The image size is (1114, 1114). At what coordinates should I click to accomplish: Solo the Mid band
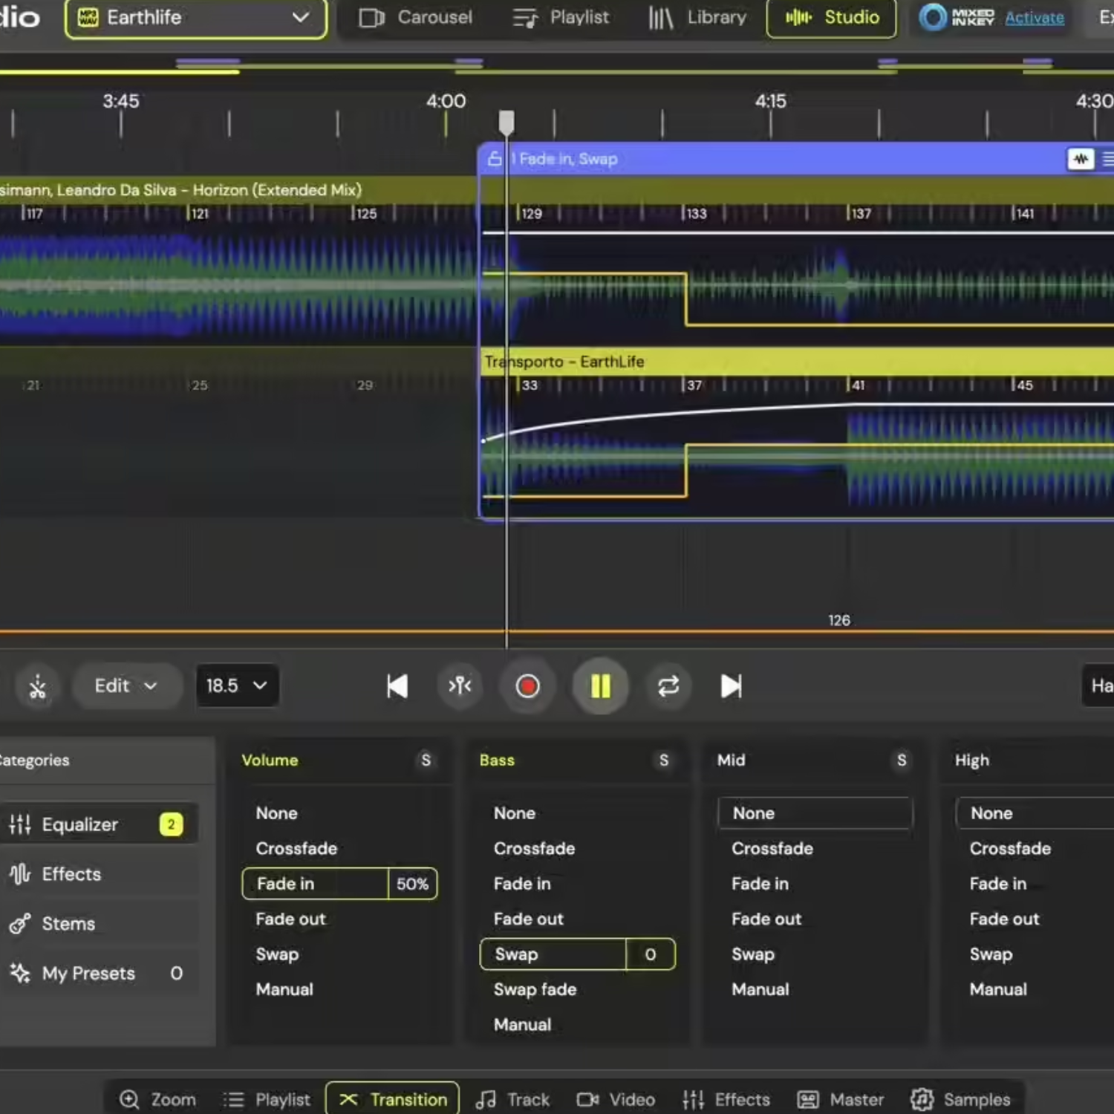click(x=901, y=760)
